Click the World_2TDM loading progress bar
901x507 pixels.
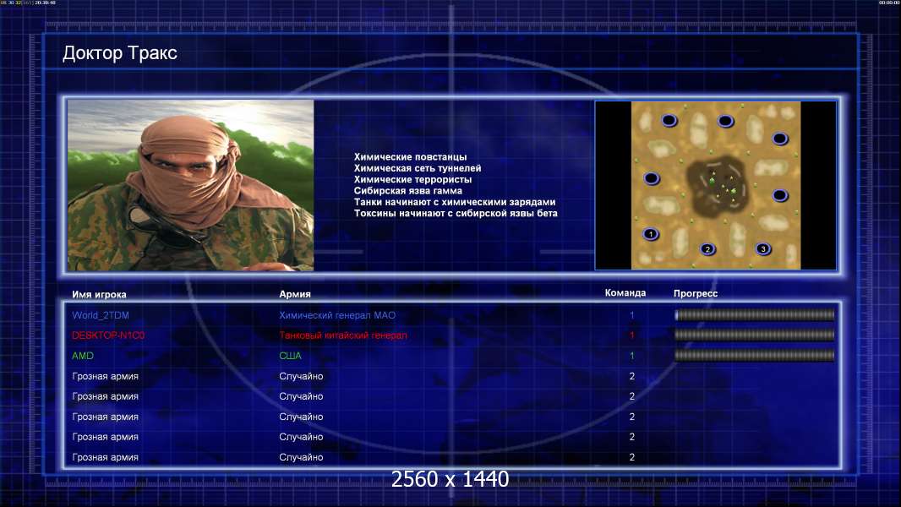click(x=755, y=314)
